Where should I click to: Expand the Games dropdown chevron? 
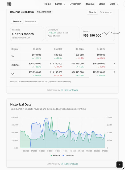tap(64, 4)
